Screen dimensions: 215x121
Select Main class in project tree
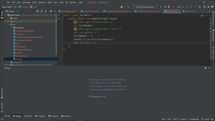pyautogui.click(x=18, y=43)
